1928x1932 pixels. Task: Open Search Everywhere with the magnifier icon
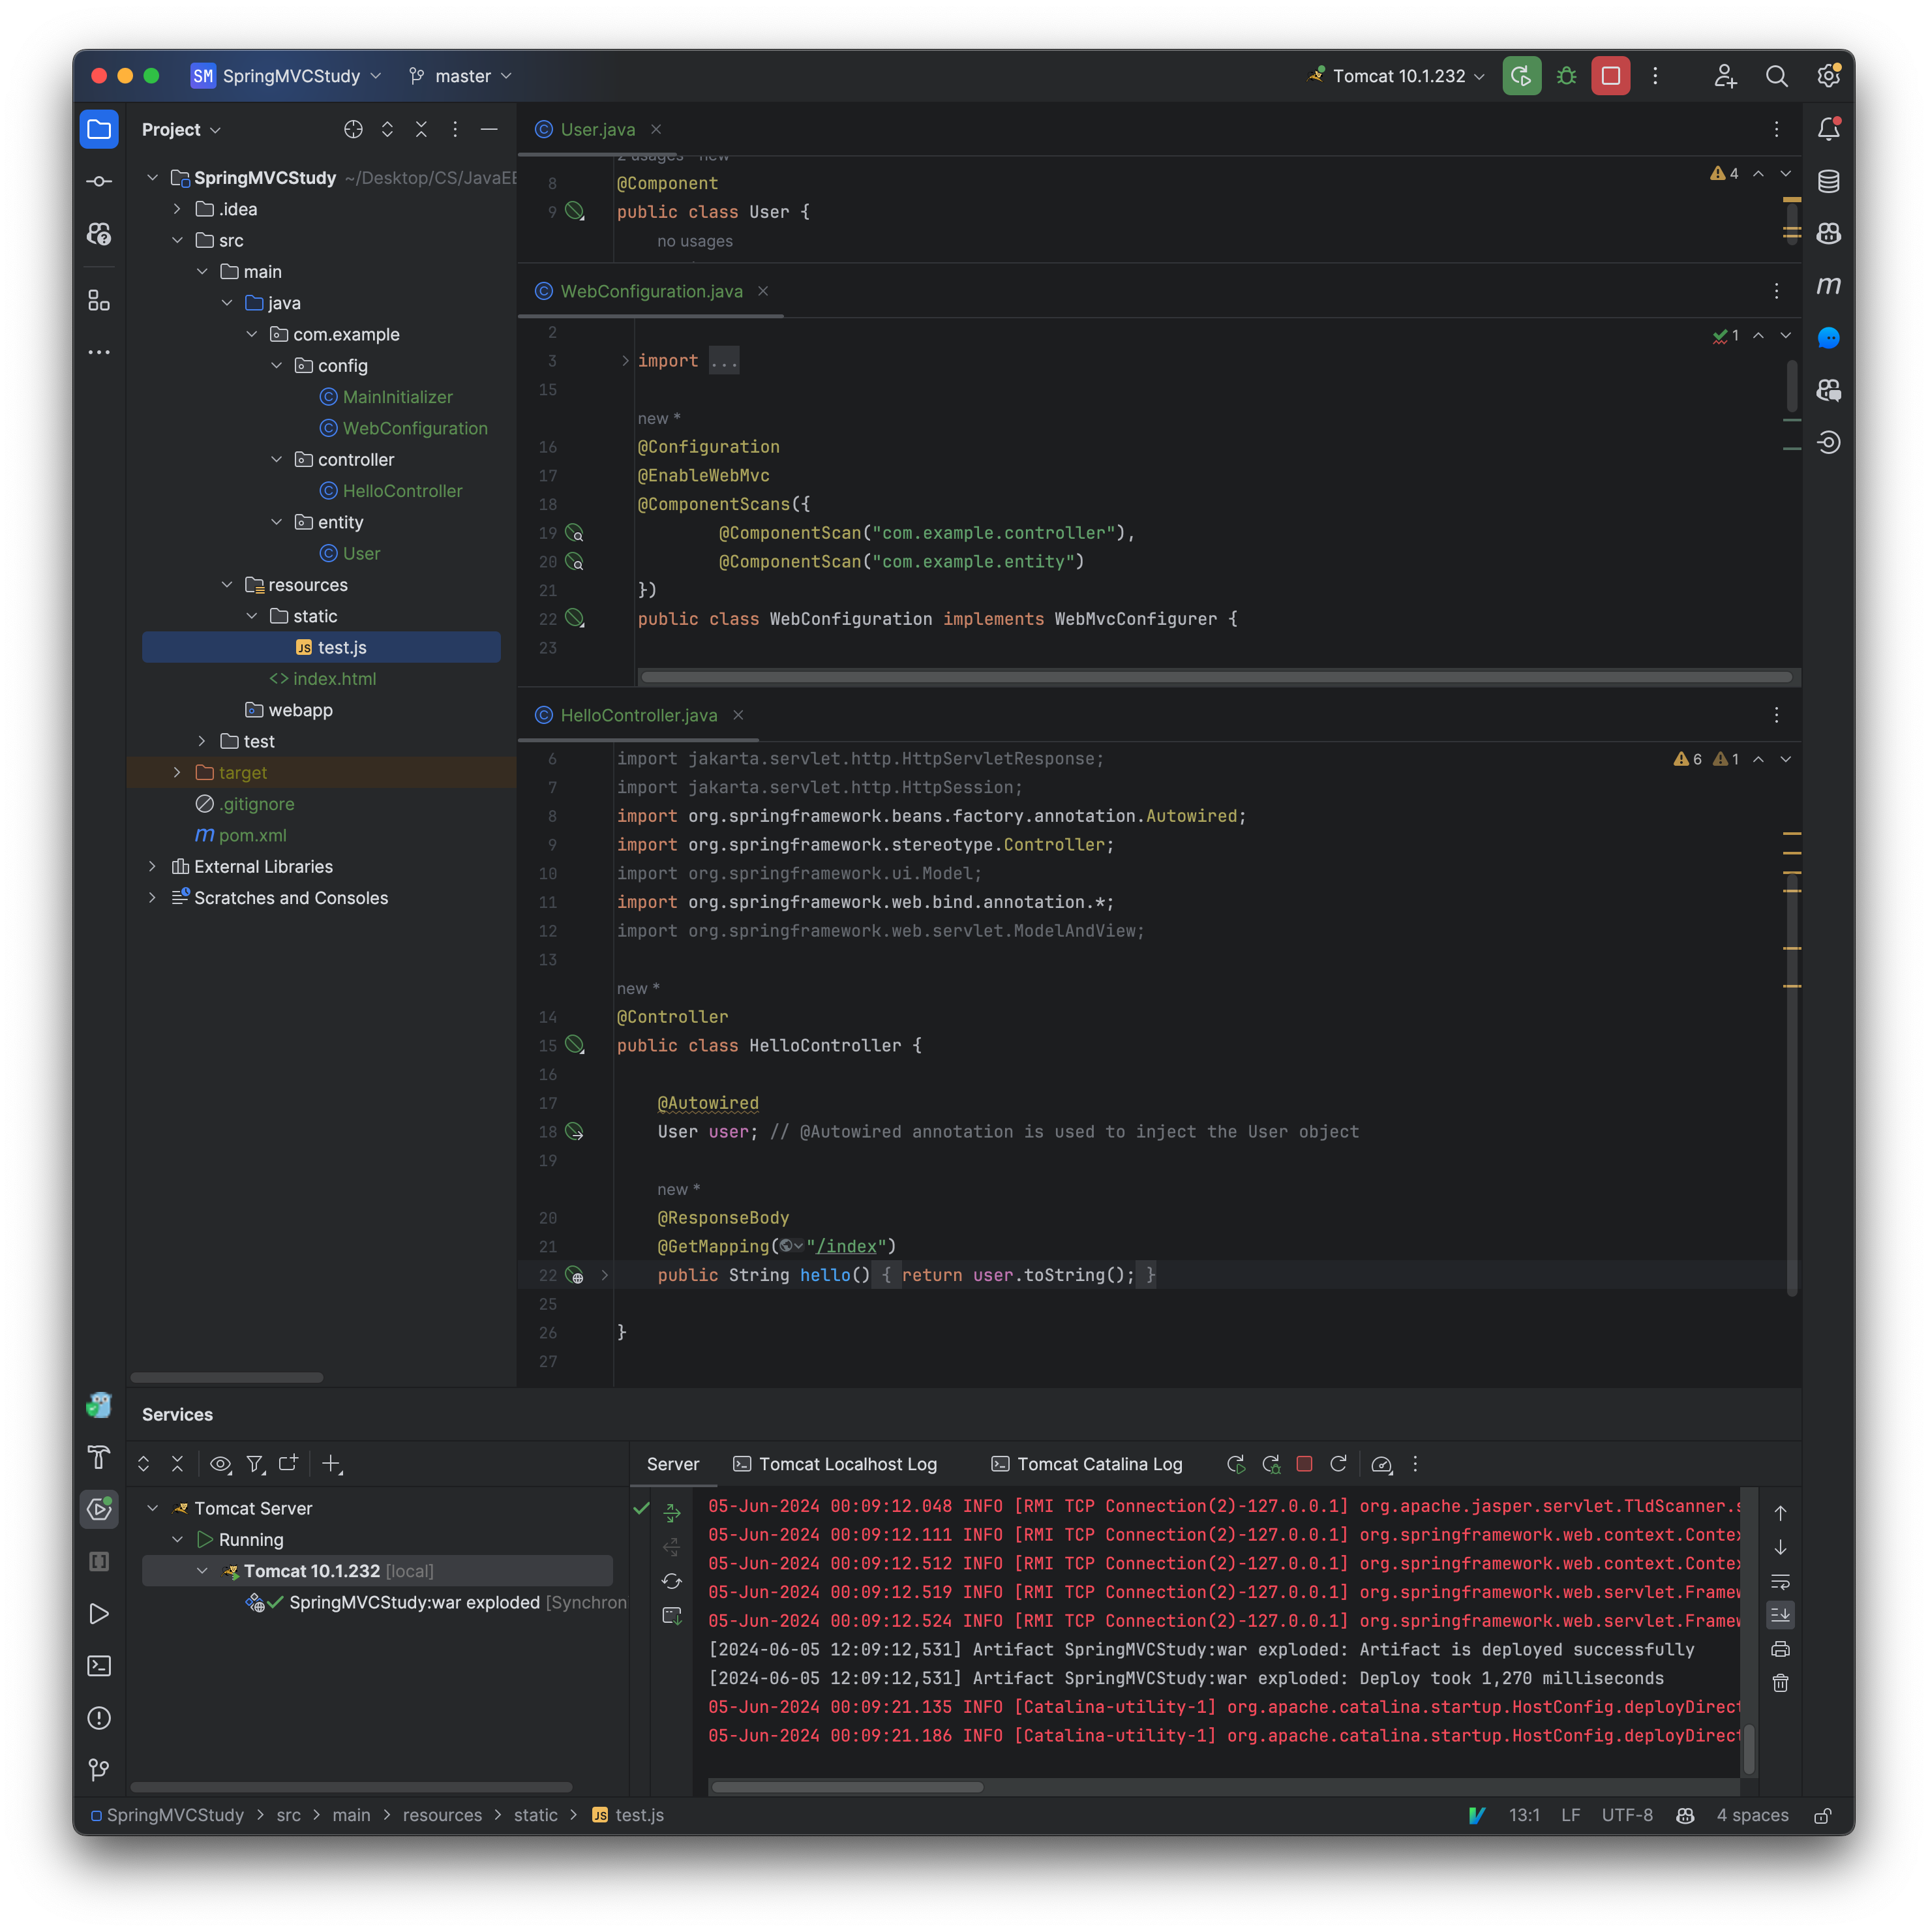[1777, 76]
